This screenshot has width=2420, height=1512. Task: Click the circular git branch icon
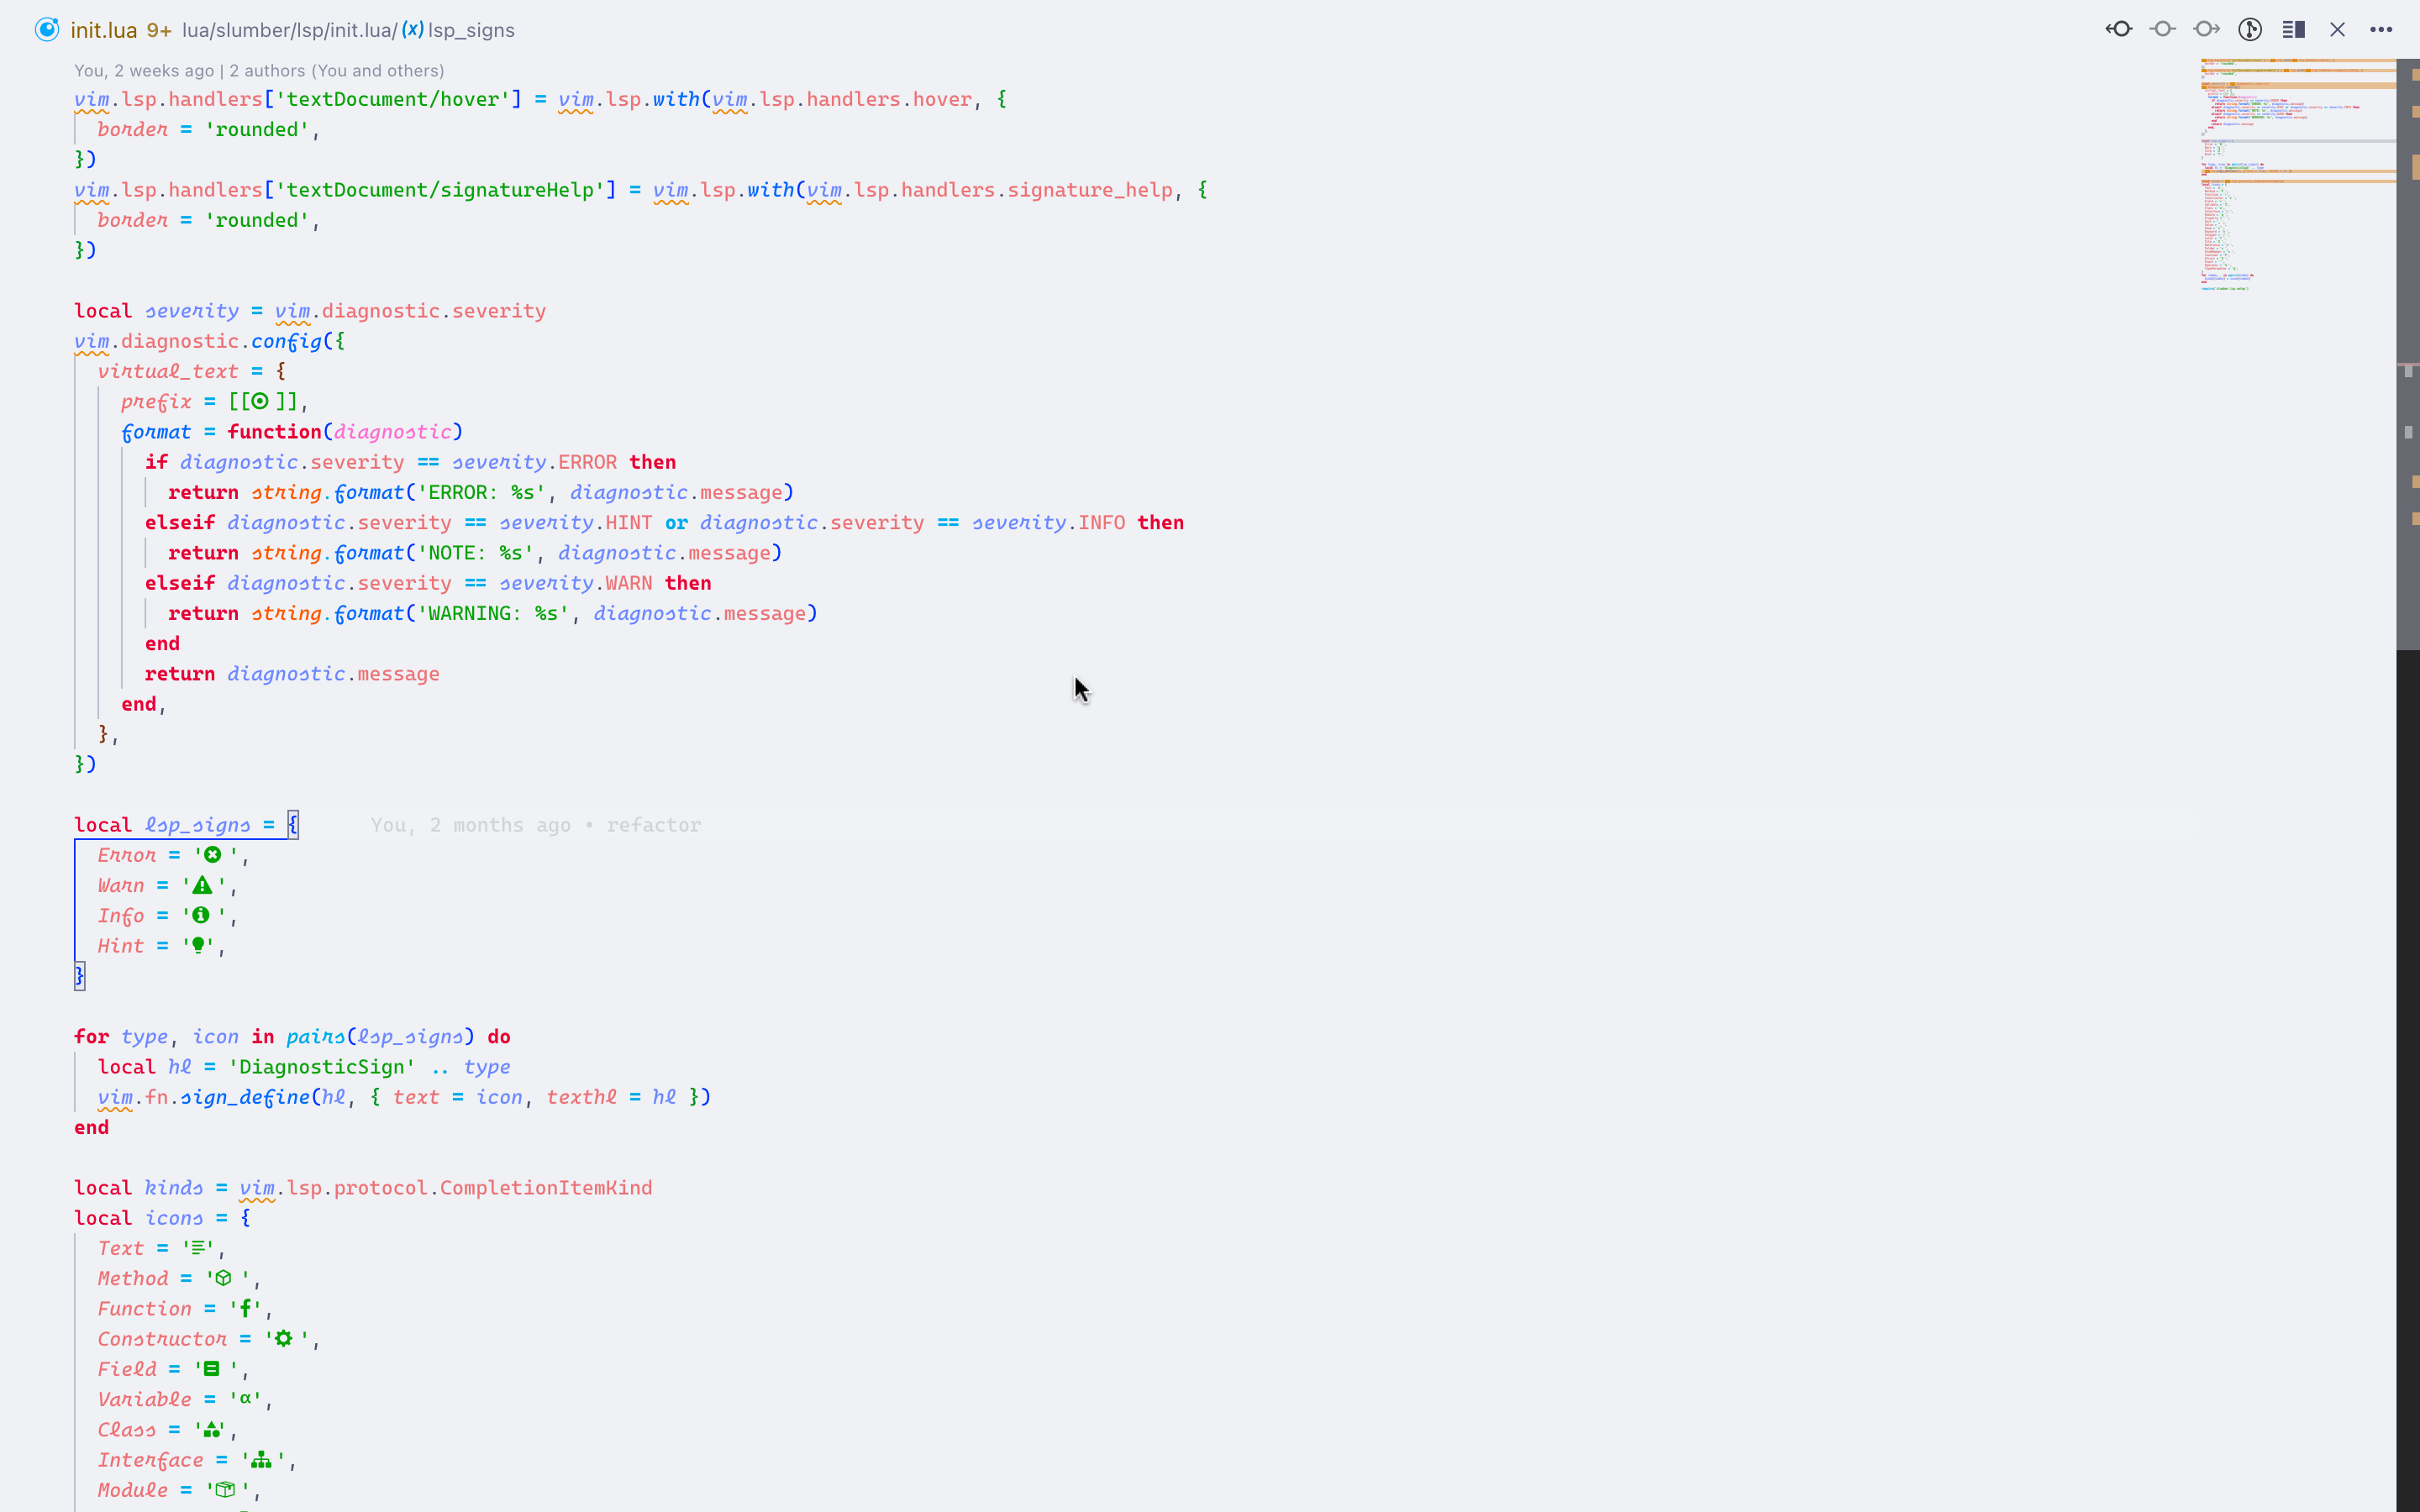coord(2250,29)
